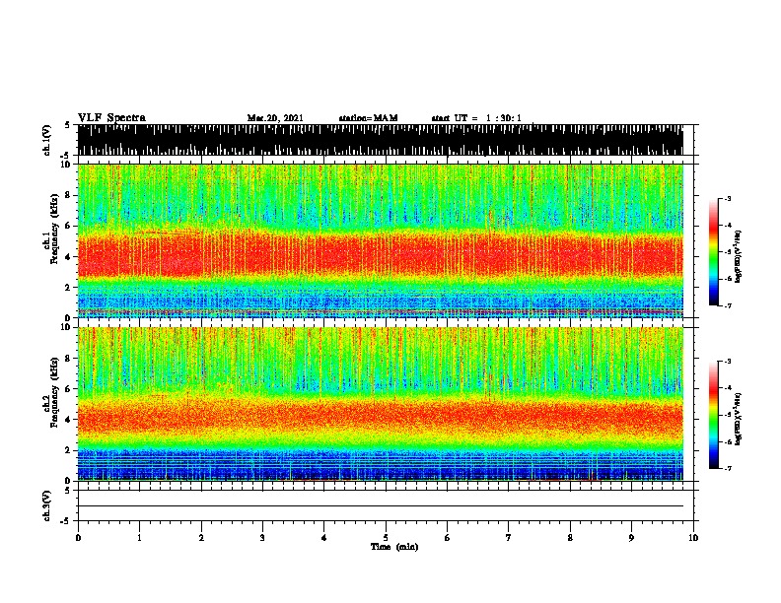The image size is (781, 603).
Task: Click the "Time (min)" axis label
Action: point(394,547)
